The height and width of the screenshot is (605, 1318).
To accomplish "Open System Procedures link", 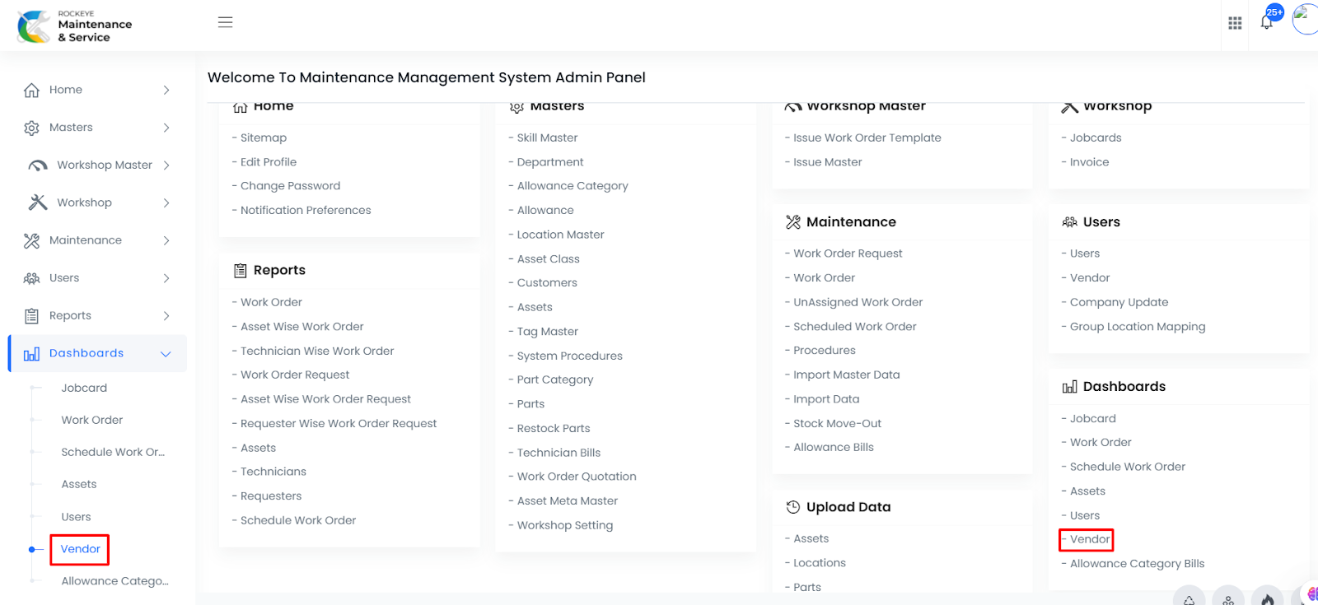I will (x=569, y=356).
